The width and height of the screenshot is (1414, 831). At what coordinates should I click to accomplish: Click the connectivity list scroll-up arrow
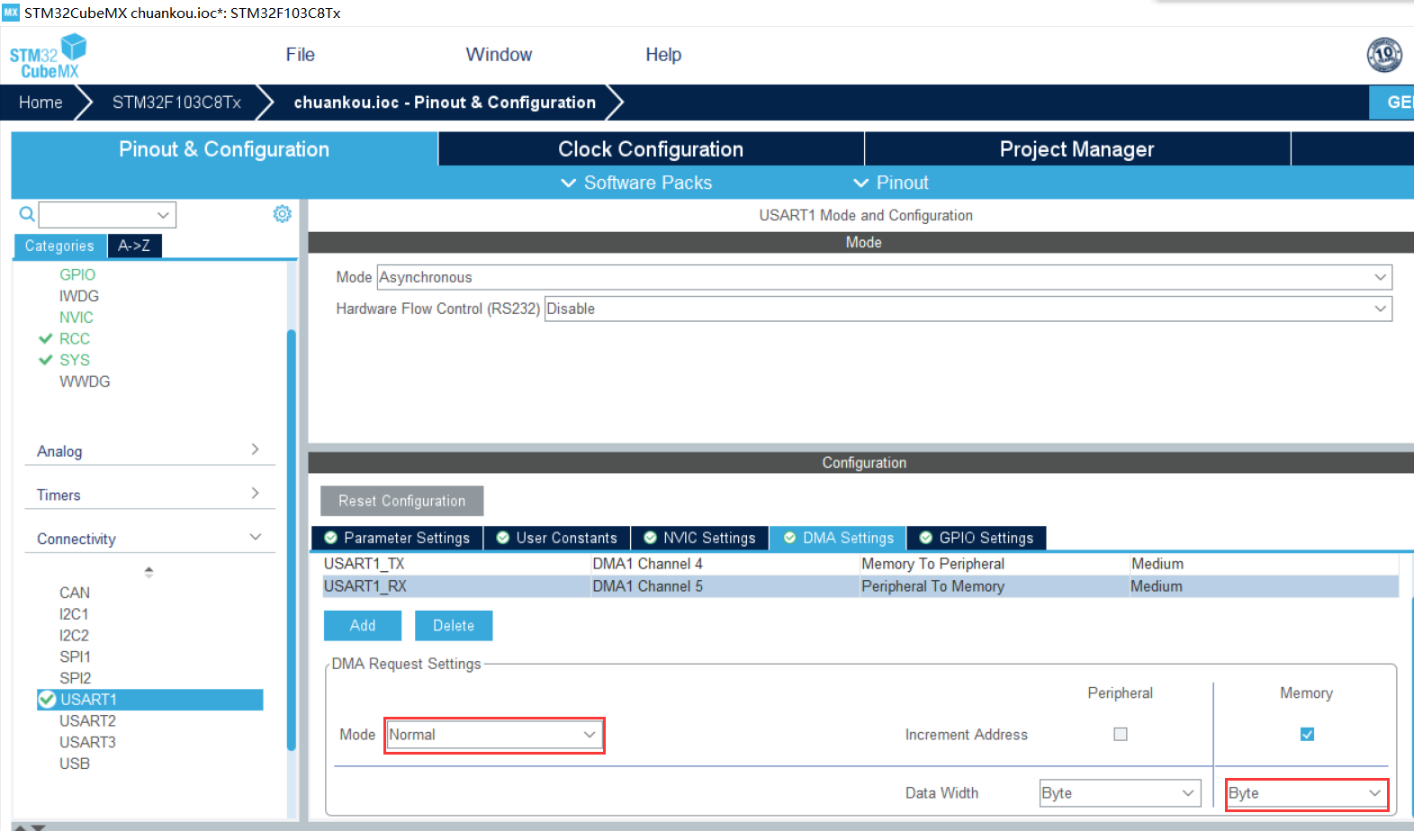(149, 571)
